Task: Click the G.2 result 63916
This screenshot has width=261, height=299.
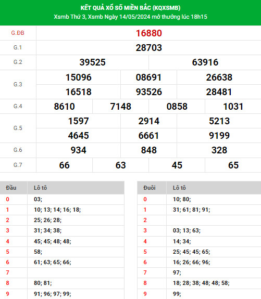Action: (x=205, y=62)
